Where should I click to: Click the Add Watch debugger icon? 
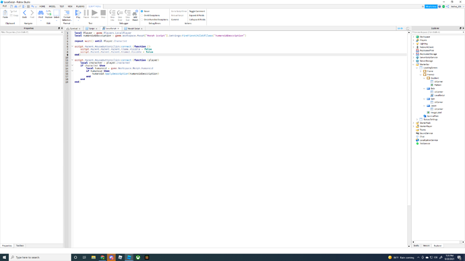[135, 15]
